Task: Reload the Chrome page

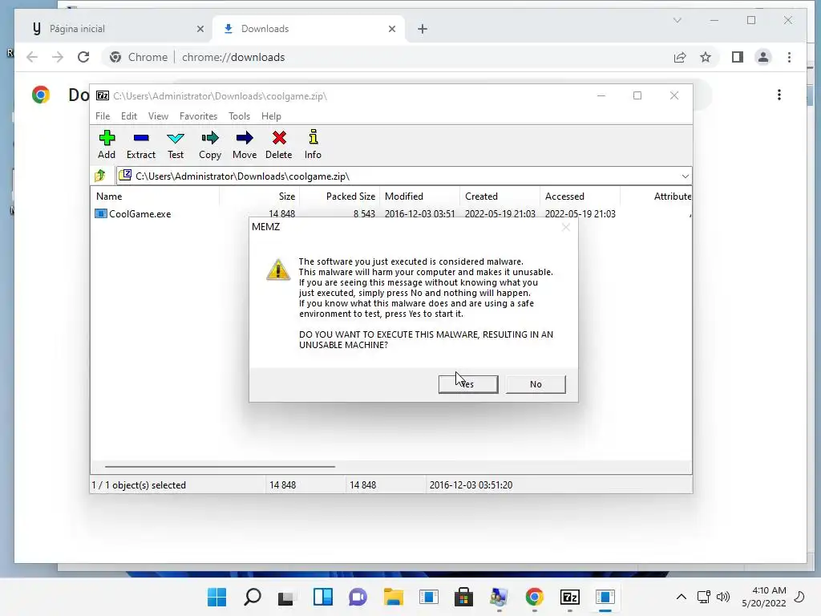Action: pyautogui.click(x=83, y=57)
